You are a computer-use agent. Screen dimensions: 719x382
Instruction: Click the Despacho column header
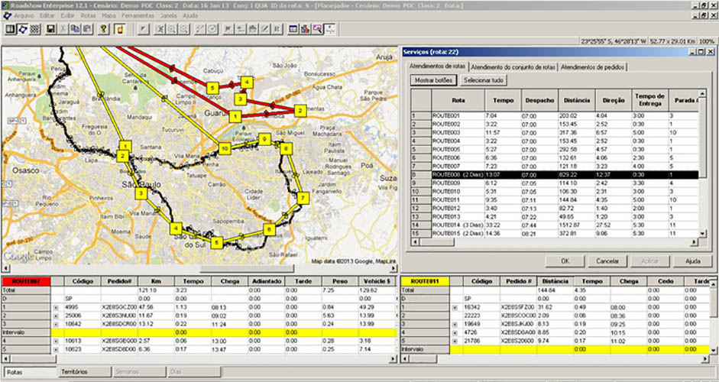539,100
